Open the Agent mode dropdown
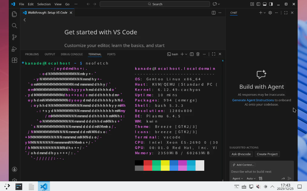307x191 pixels. [x=238, y=178]
